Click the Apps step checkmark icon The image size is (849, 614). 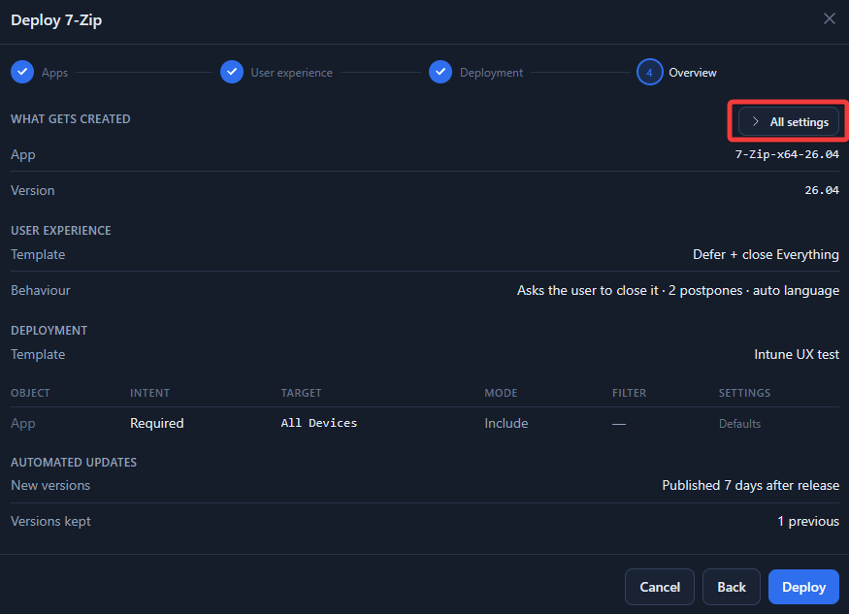coord(22,72)
